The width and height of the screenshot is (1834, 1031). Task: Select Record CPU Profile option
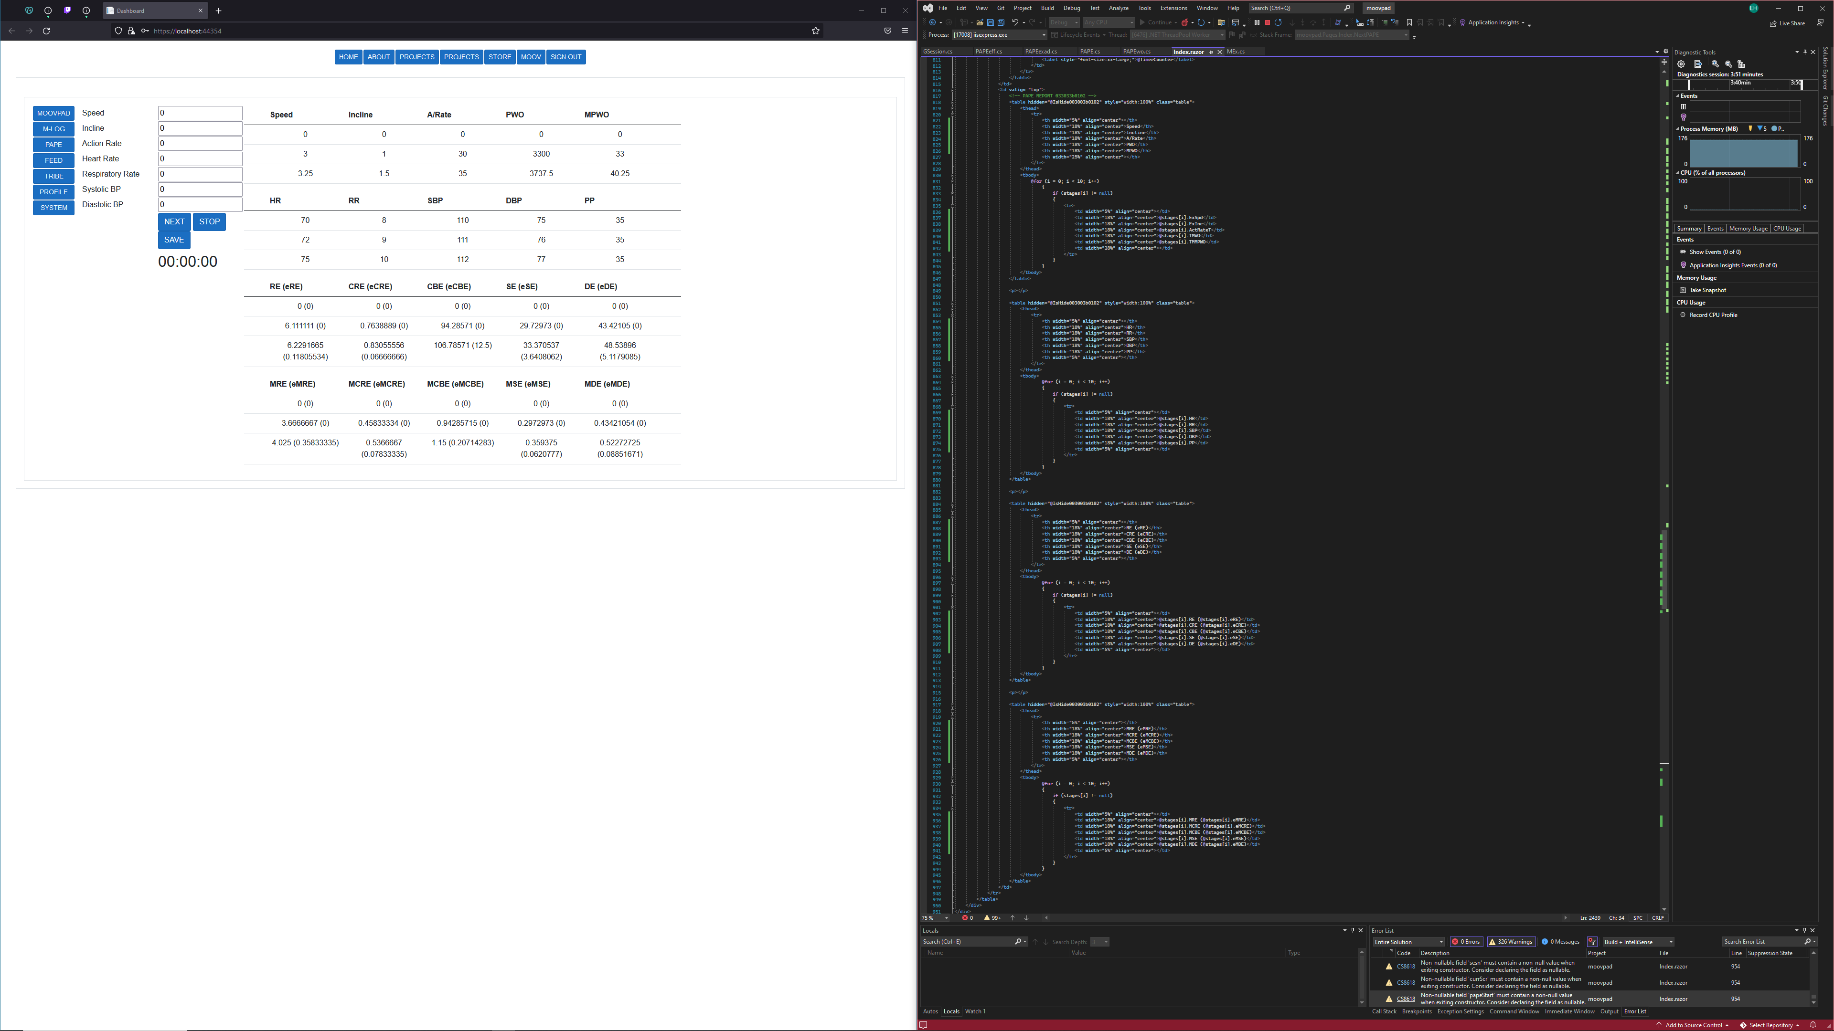click(x=1713, y=315)
